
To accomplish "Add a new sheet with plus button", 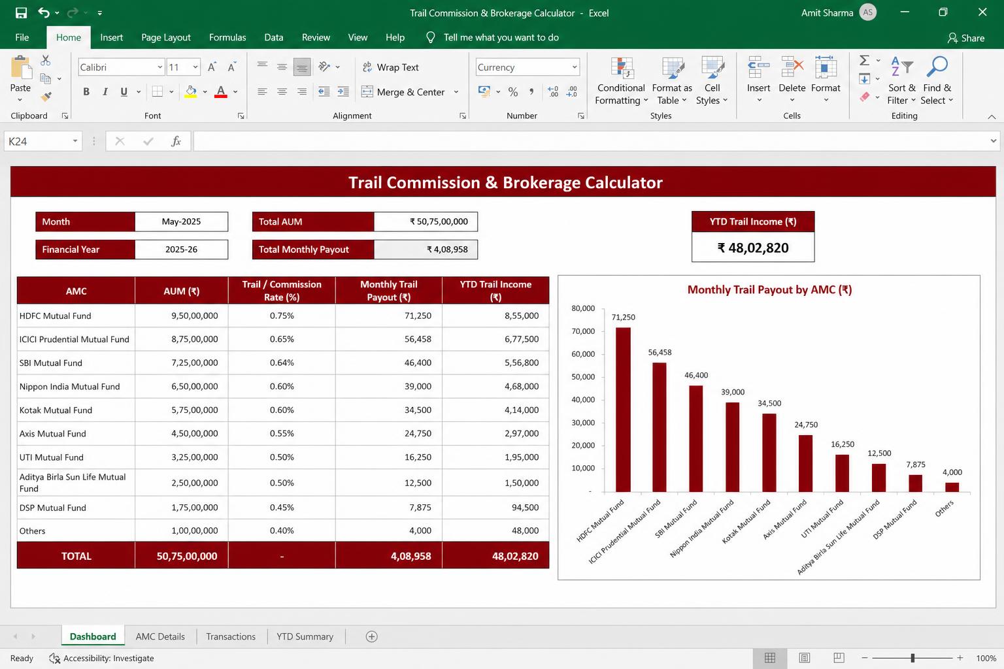I will tap(371, 636).
